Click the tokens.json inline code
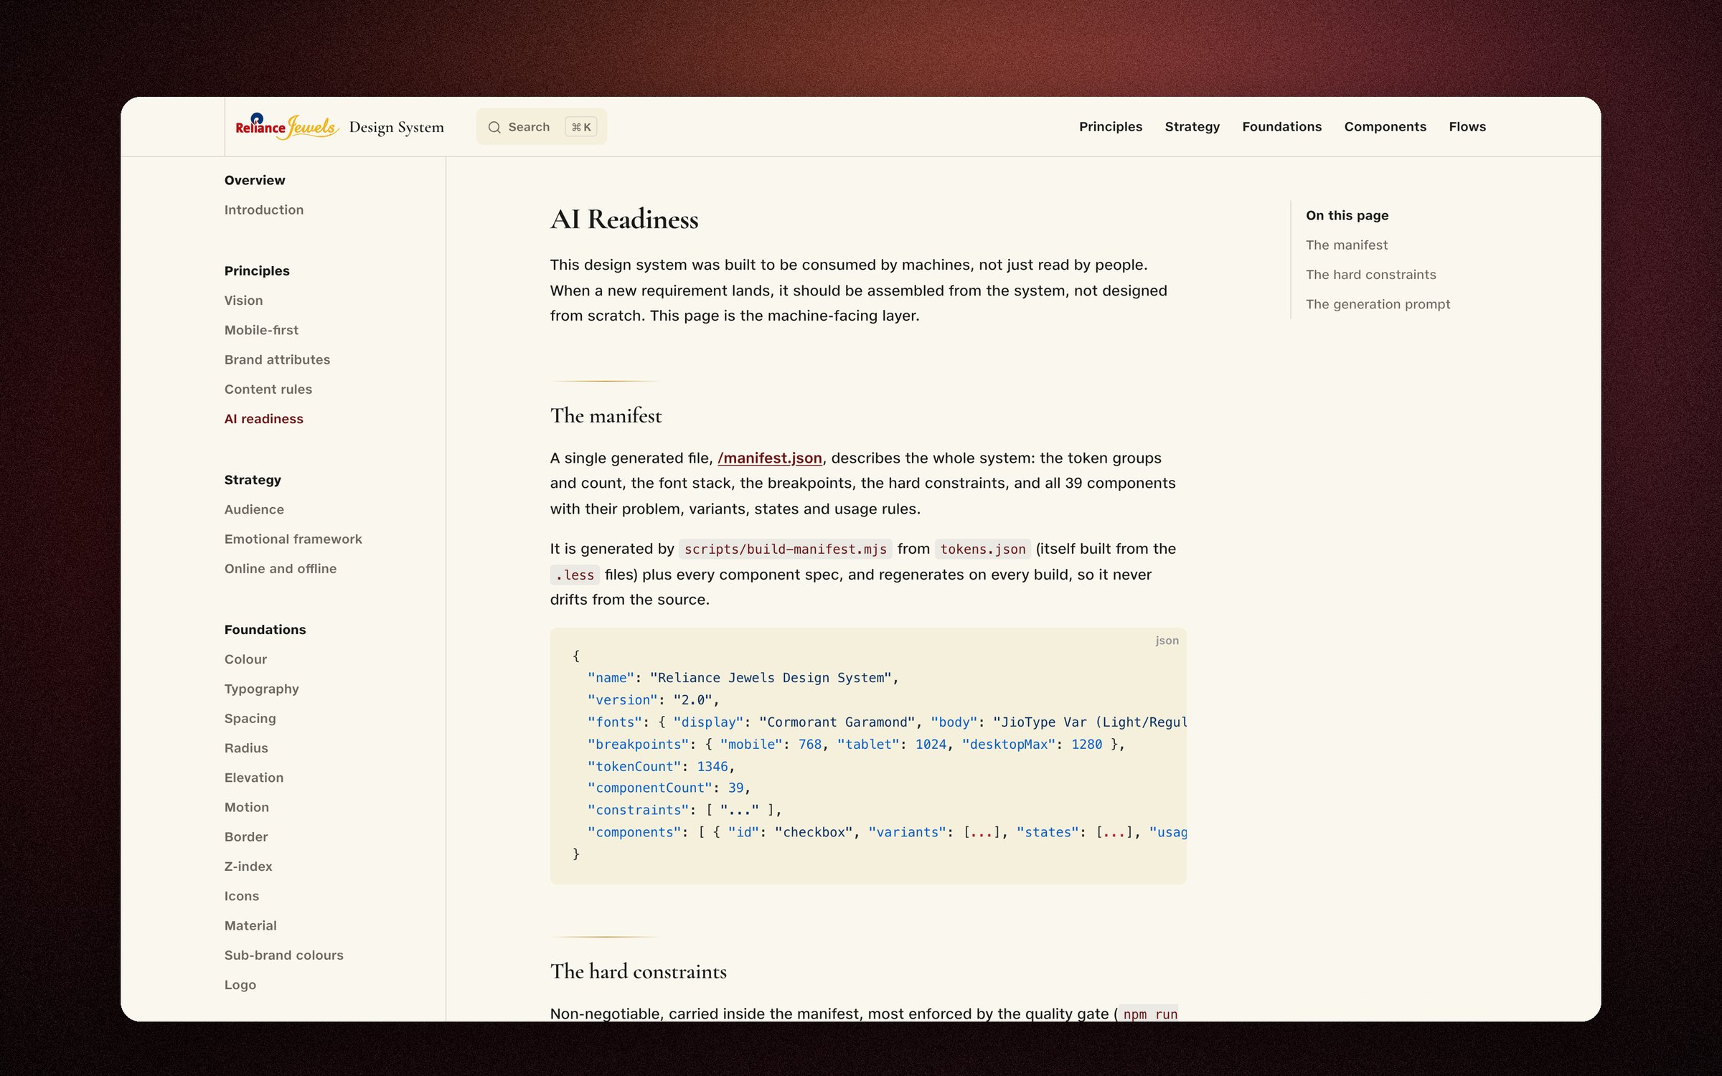Image resolution: width=1722 pixels, height=1076 pixels. click(982, 549)
